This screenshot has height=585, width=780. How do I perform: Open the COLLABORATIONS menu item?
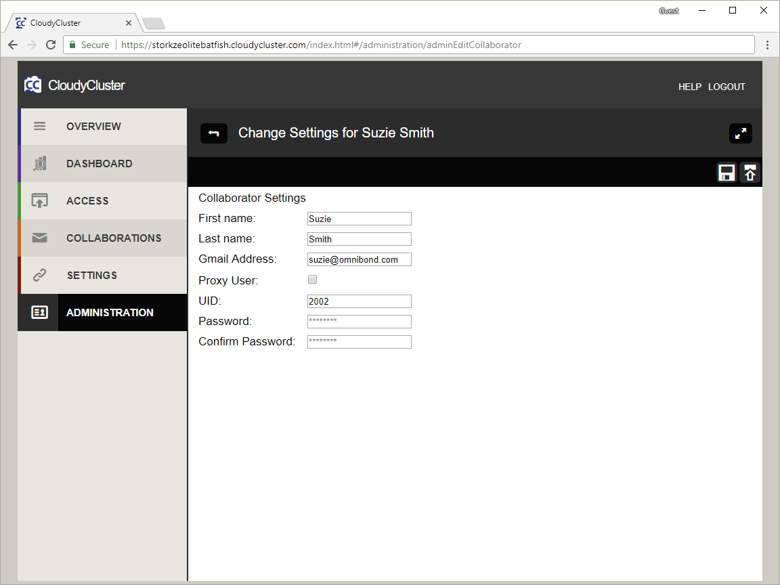click(104, 238)
